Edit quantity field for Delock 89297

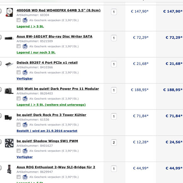click(114, 64)
